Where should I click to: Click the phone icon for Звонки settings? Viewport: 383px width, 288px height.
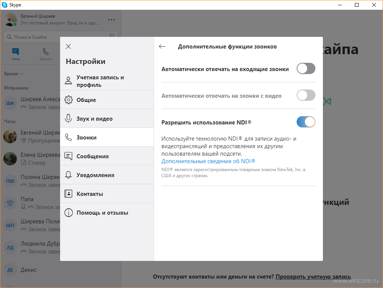pos(68,137)
